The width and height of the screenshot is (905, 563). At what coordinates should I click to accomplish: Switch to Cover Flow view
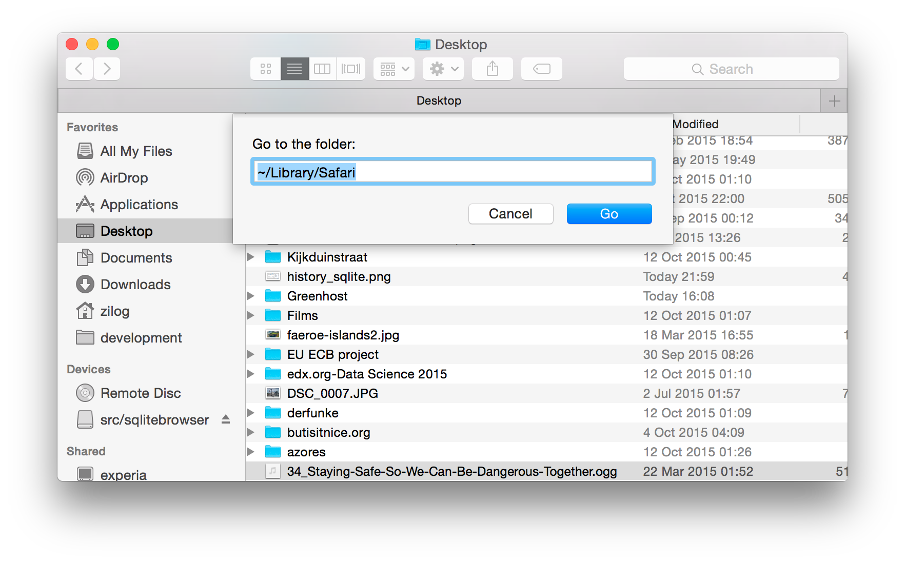[x=351, y=69]
